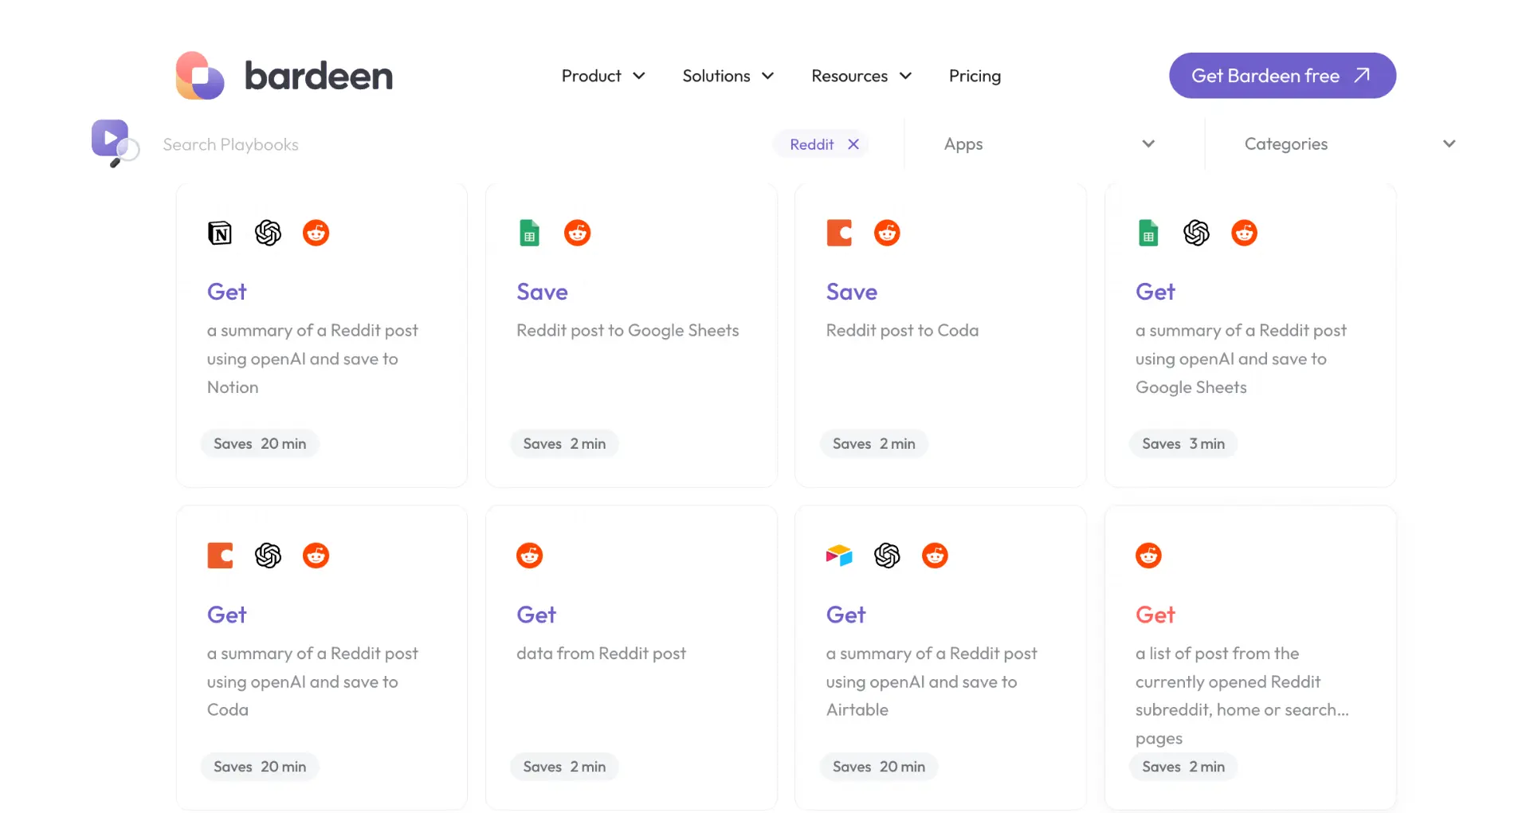Image resolution: width=1530 pixels, height=813 pixels.
Task: Click the bardeen wordmark text
Action: click(319, 76)
